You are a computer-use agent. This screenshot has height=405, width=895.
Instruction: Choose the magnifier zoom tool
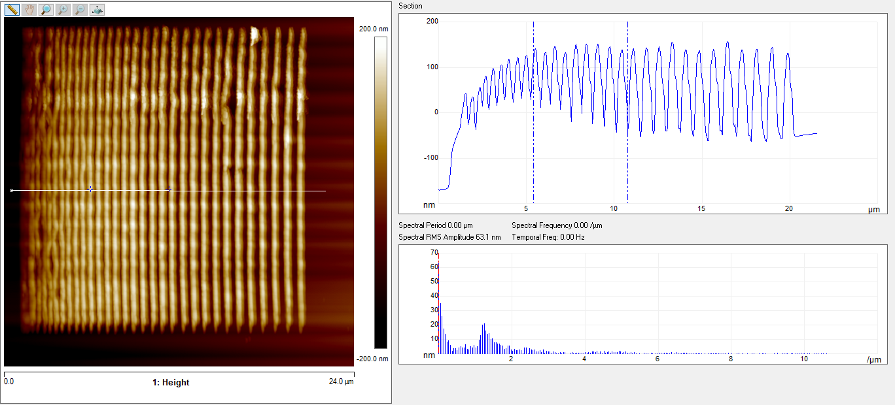pyautogui.click(x=46, y=10)
